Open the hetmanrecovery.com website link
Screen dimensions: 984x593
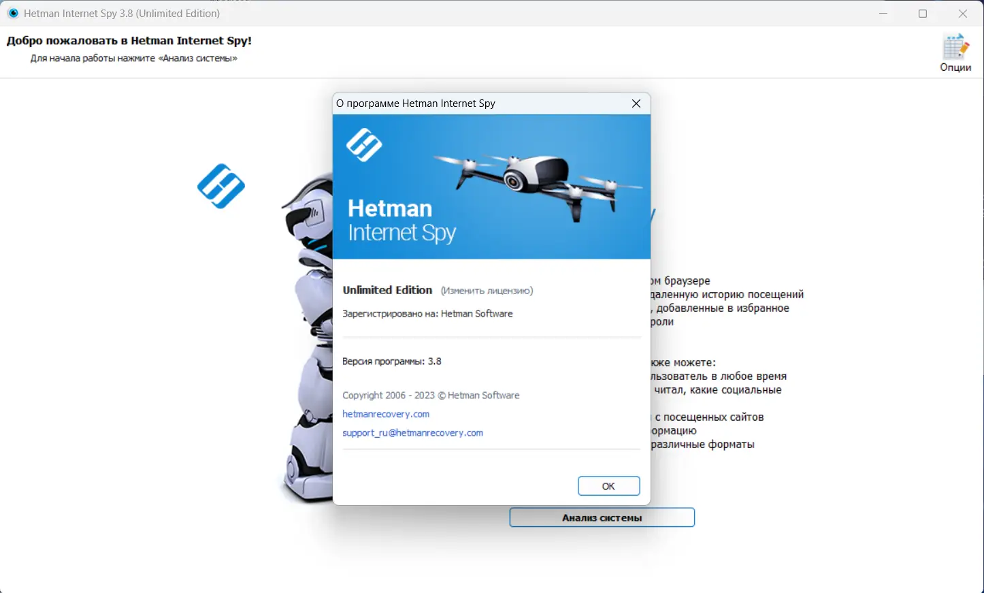click(x=385, y=413)
